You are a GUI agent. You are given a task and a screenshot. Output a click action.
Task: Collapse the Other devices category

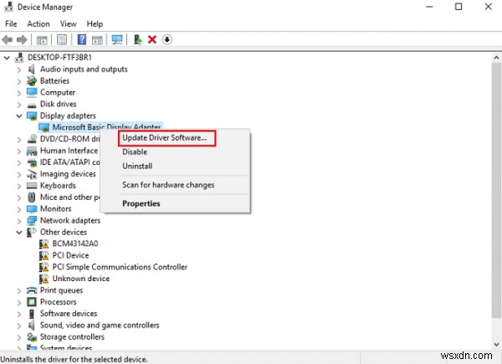(x=19, y=232)
